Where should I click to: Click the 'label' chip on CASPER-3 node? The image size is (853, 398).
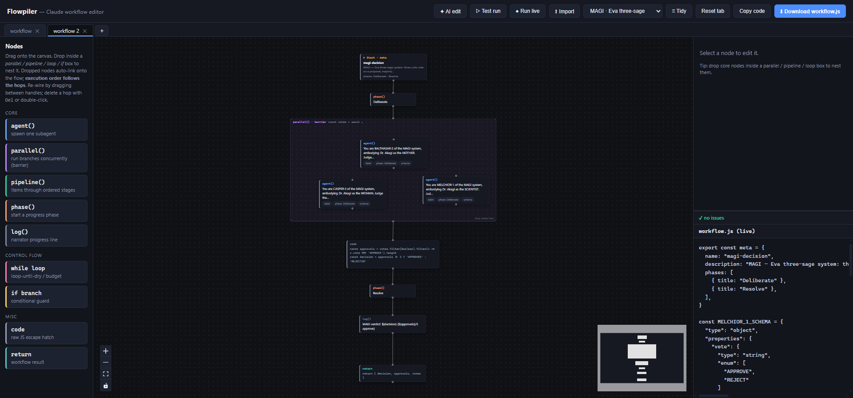click(327, 204)
